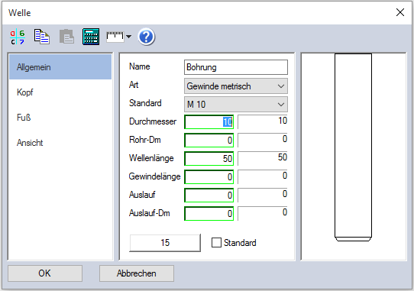Screen dimensions: 414x291
Task: Expand the ruler units dropdown arrow
Action: pyautogui.click(x=128, y=37)
